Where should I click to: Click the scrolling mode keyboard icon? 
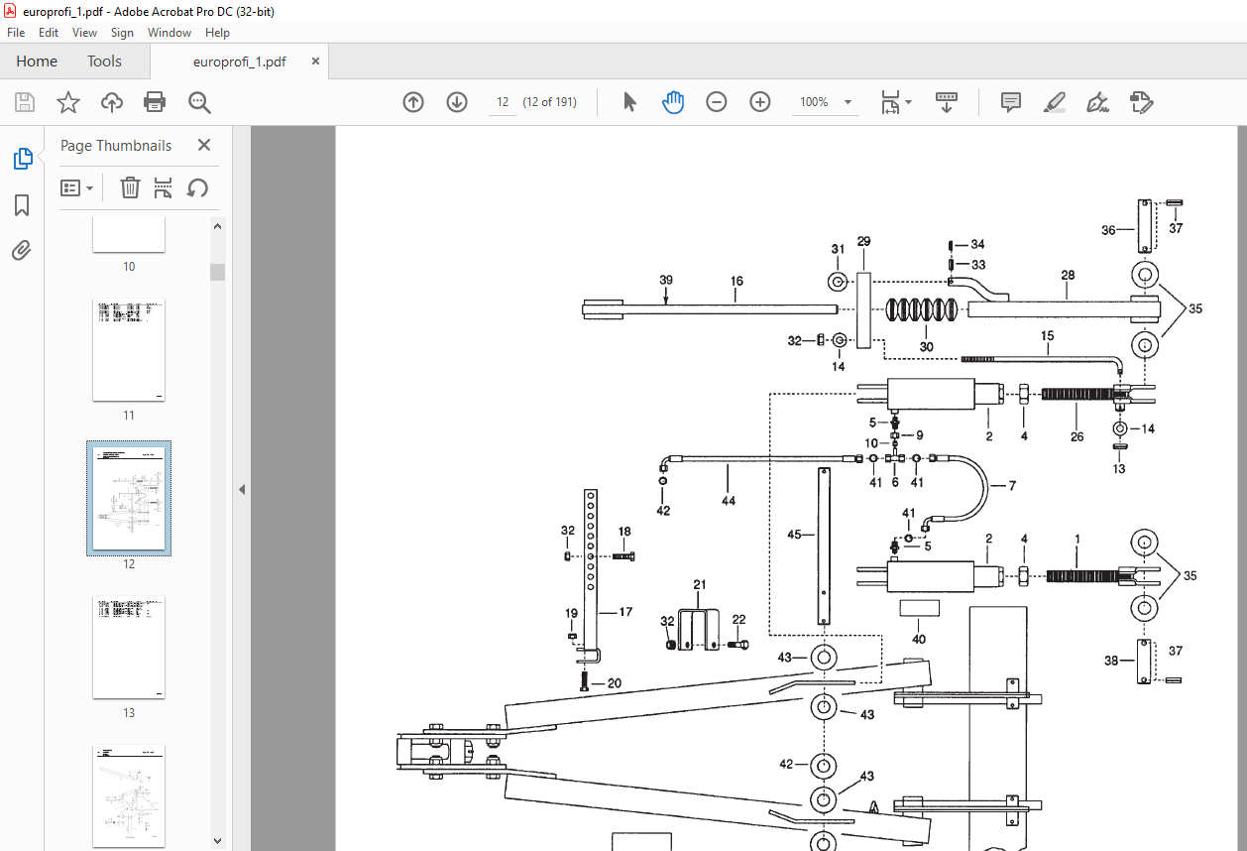click(x=947, y=102)
